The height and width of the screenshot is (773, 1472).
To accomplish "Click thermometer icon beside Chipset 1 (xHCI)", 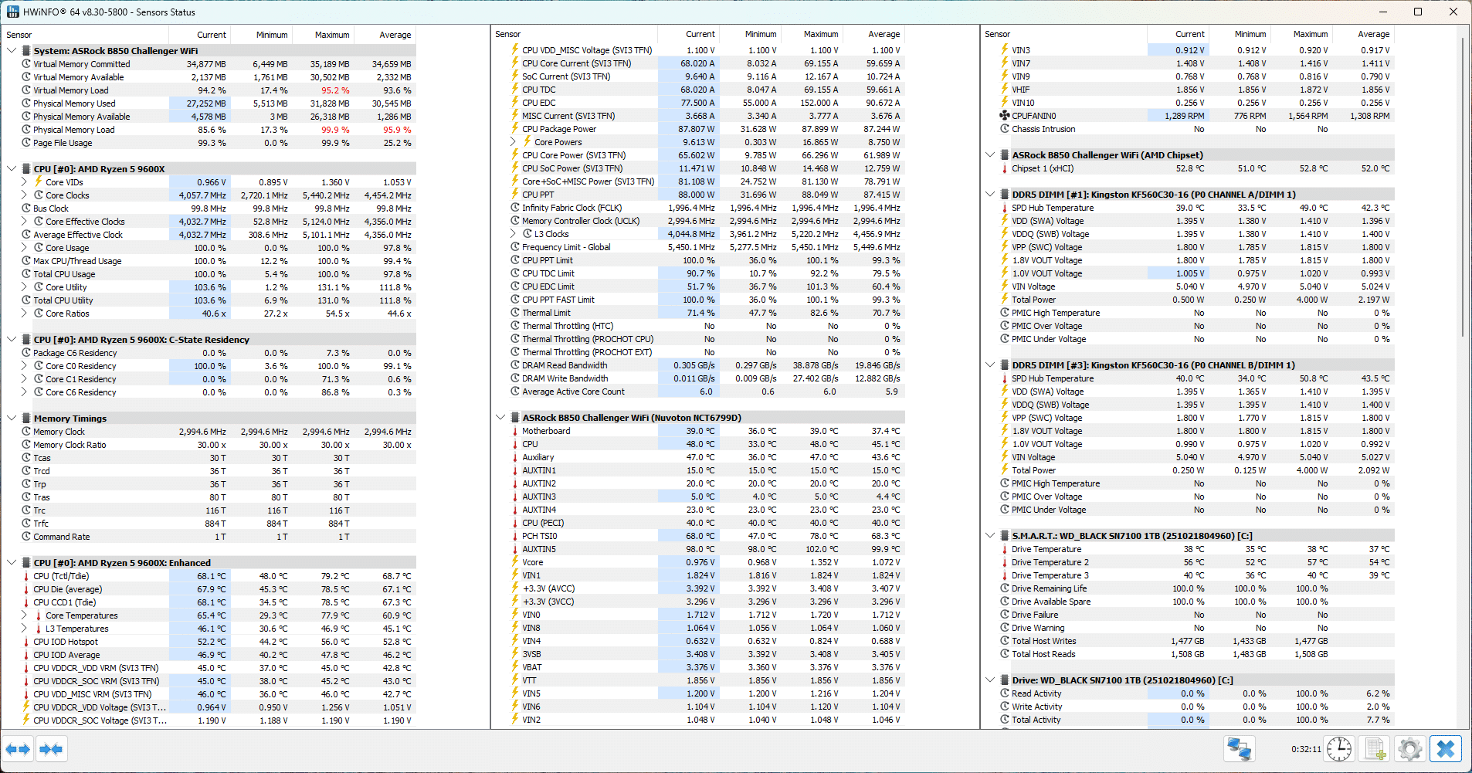I will click(x=1005, y=168).
